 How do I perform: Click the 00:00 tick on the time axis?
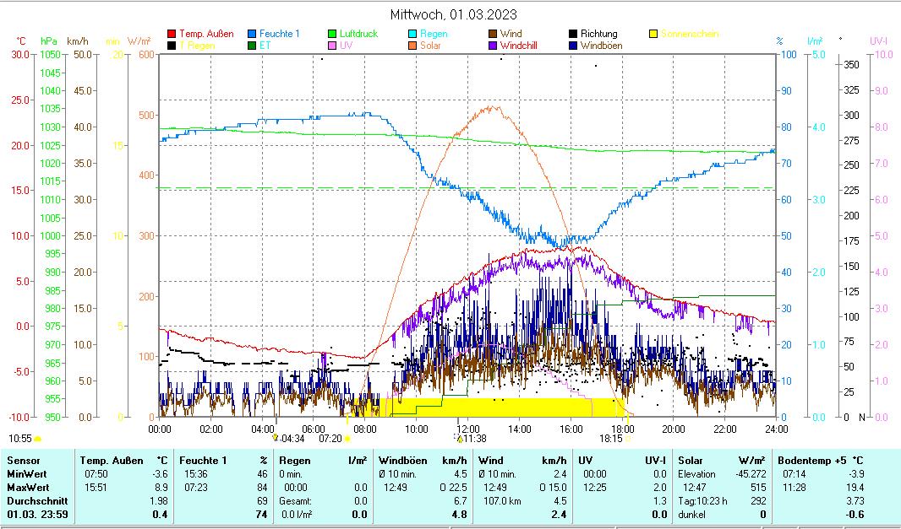pos(159,429)
